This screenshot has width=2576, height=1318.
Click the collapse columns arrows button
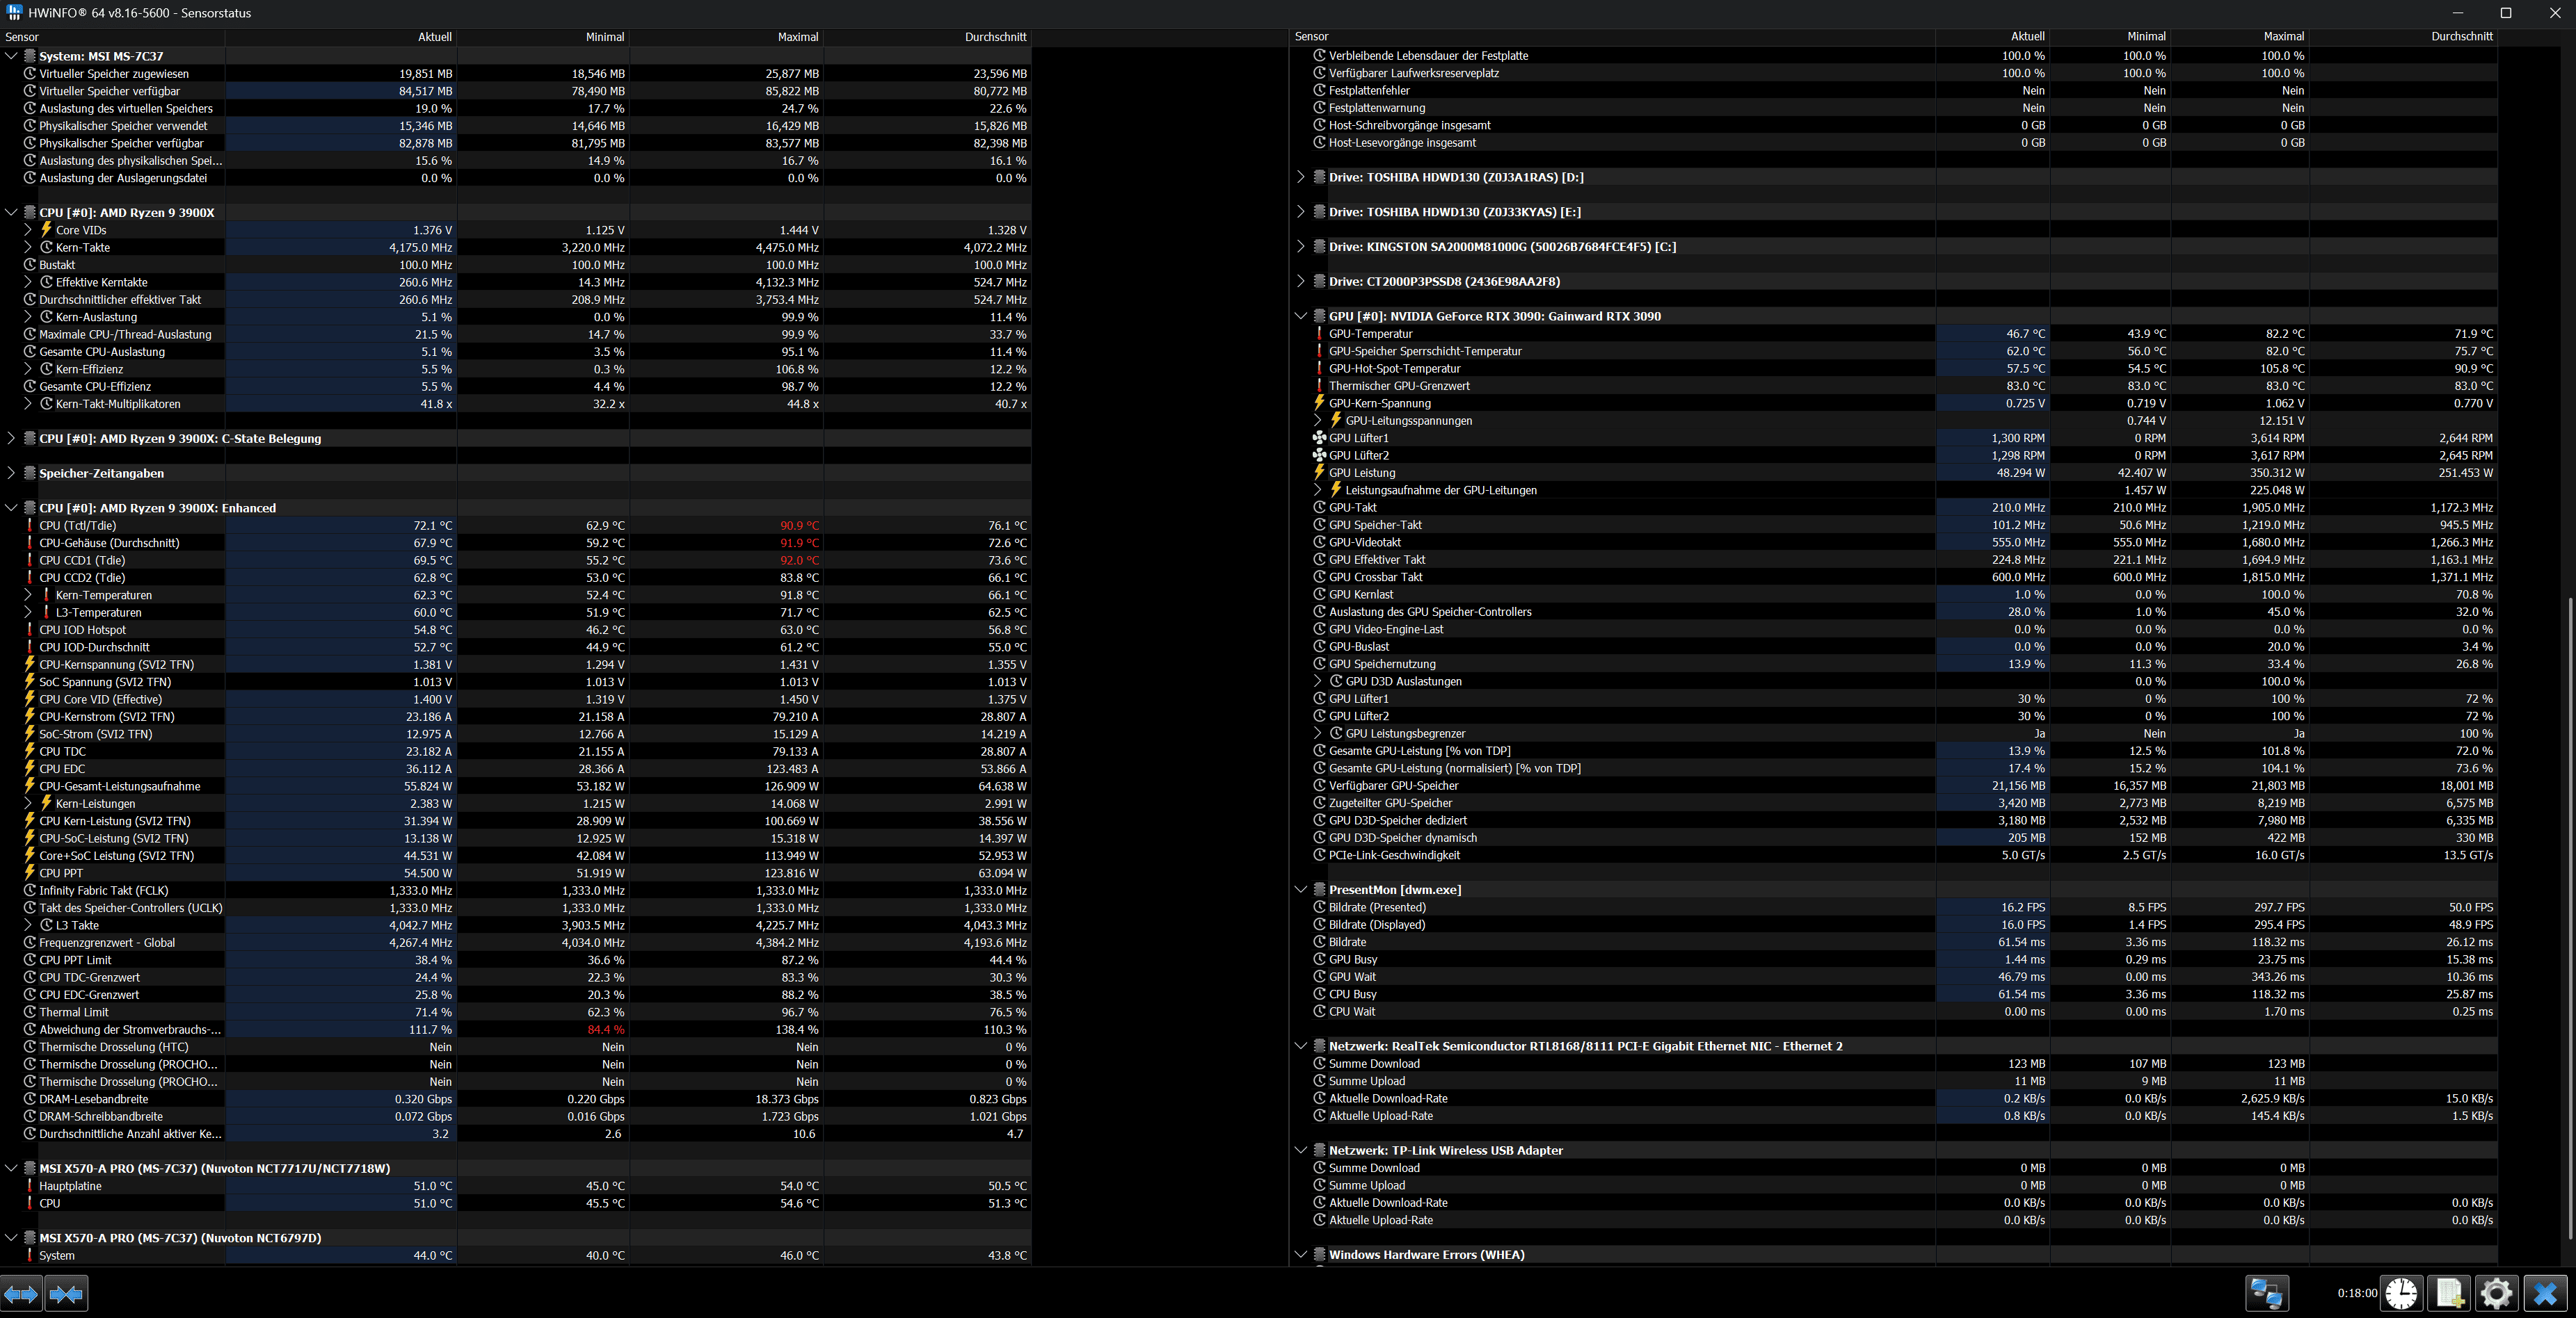click(66, 1294)
